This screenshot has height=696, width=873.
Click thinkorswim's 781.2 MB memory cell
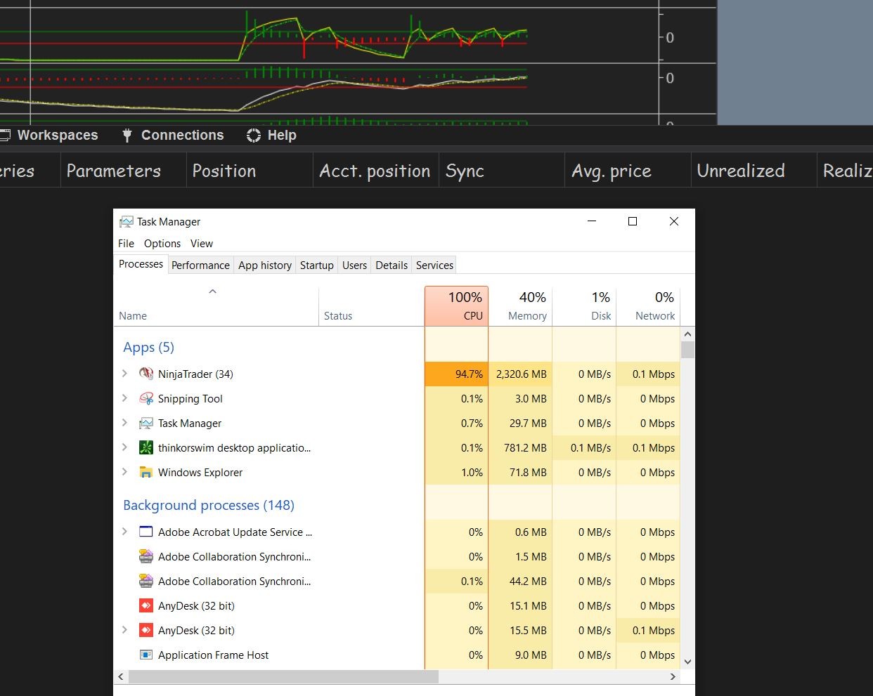[x=520, y=447]
